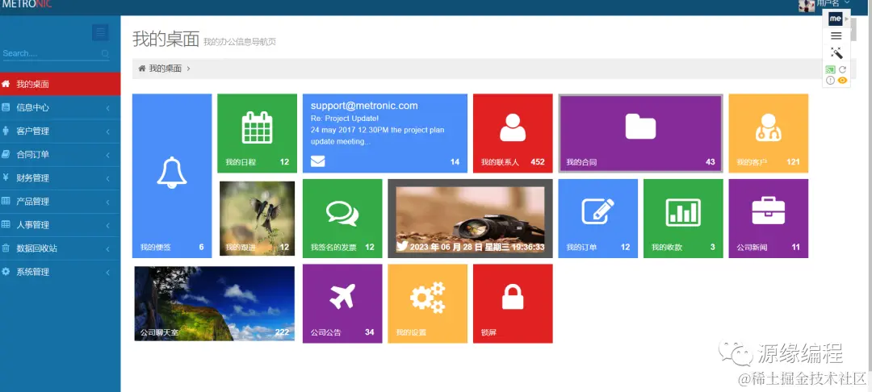872x392 pixels.
Task: Expand the 合同订单 chevron arrow
Action: [108, 155]
